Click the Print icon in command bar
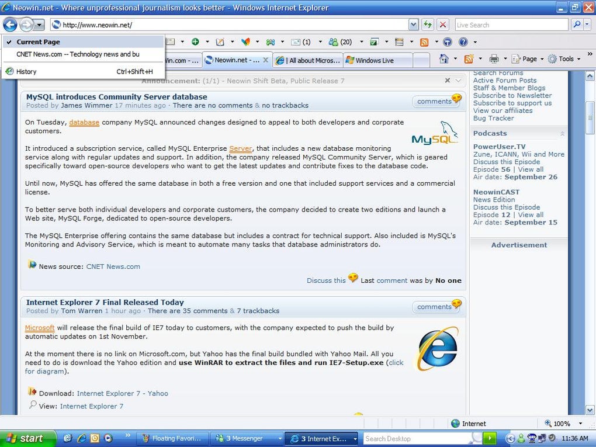Image resolution: width=596 pixels, height=447 pixels. (x=494, y=59)
